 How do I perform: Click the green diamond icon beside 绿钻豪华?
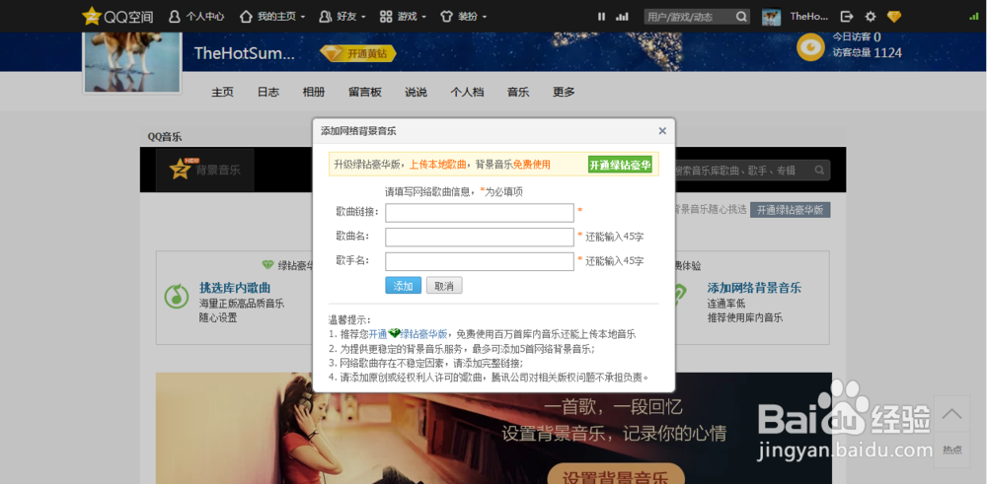(x=268, y=265)
